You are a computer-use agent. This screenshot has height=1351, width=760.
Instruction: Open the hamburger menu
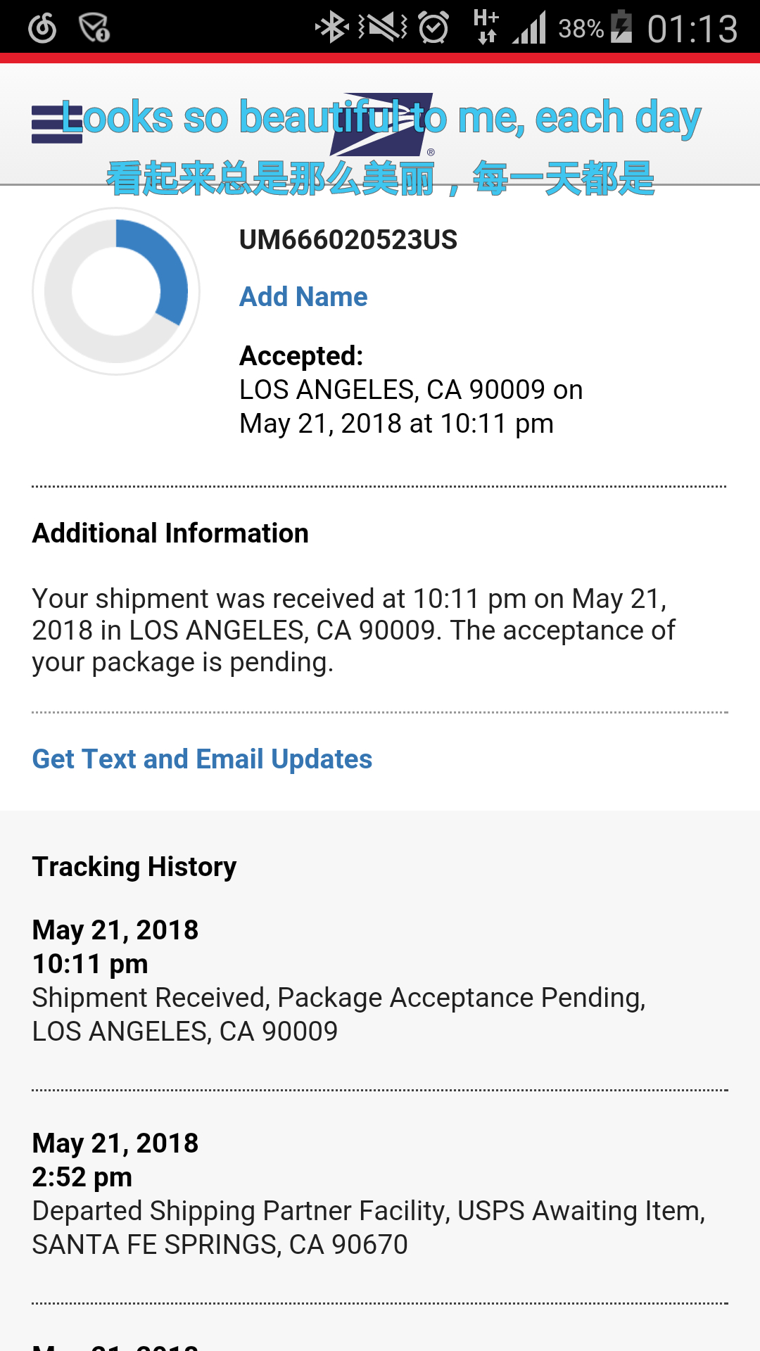click(x=56, y=124)
